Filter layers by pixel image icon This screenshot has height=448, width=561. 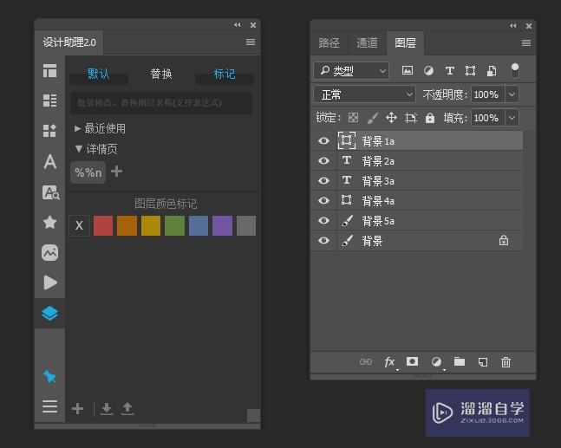click(x=408, y=70)
